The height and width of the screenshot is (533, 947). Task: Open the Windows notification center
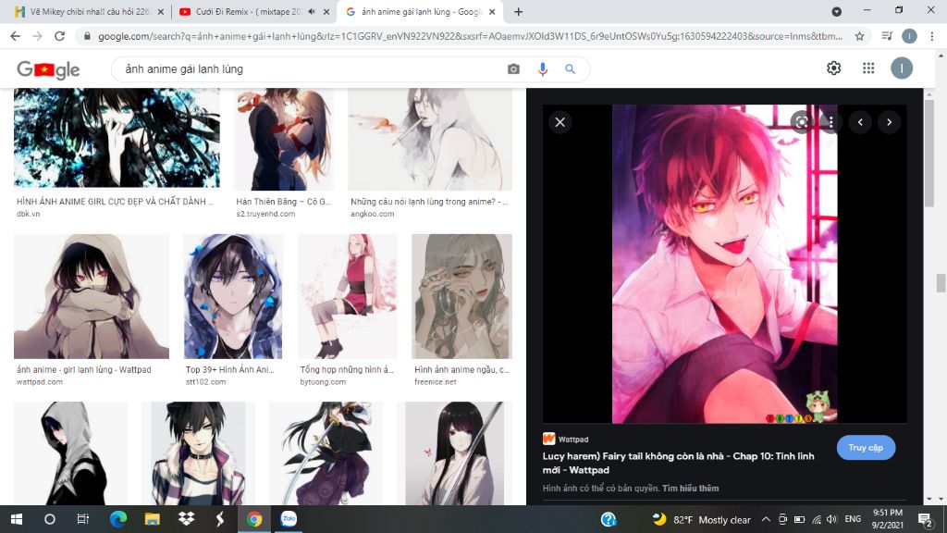(x=925, y=519)
